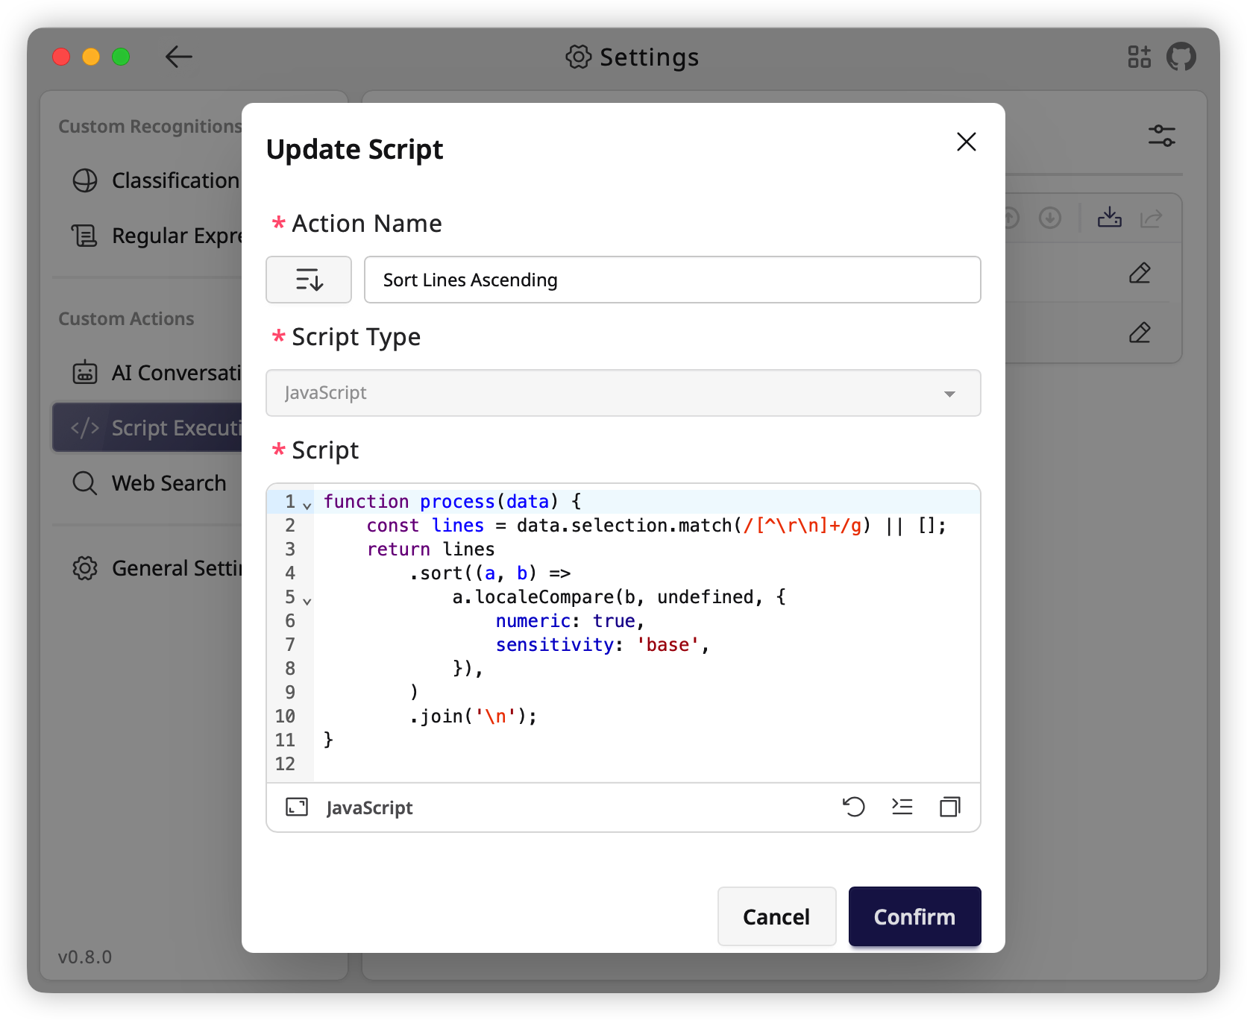
Task: Click the editor fullscreen expand icon
Action: tap(297, 807)
